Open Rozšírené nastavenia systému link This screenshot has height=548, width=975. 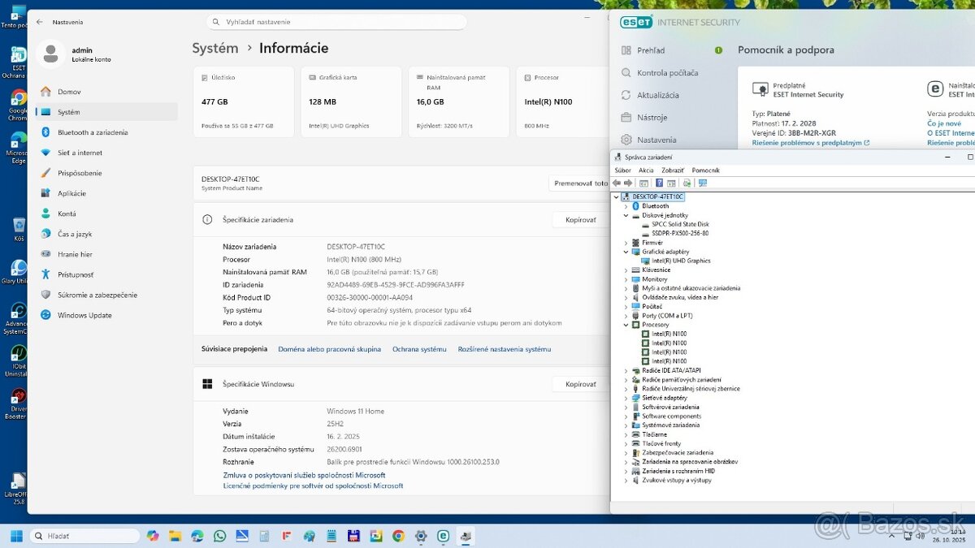click(504, 349)
